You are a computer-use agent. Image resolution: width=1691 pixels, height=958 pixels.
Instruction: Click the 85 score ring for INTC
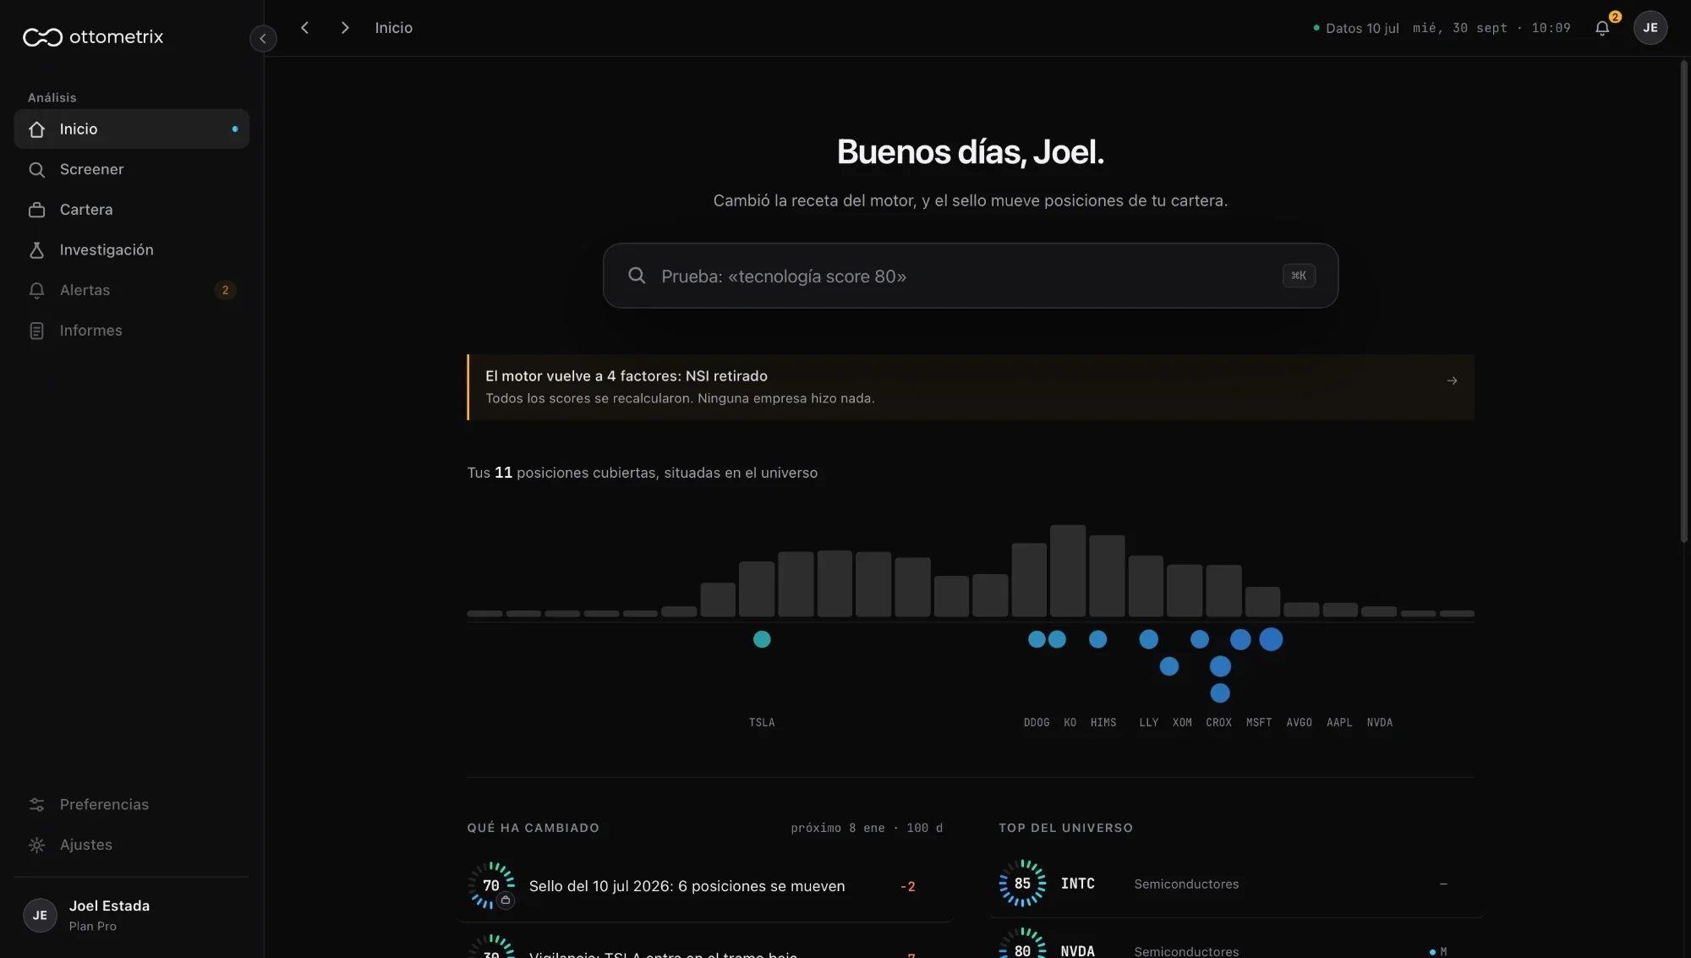tap(1022, 884)
